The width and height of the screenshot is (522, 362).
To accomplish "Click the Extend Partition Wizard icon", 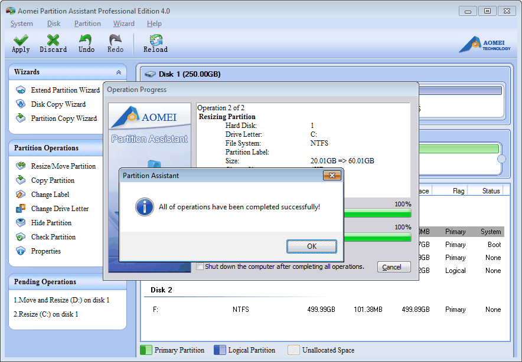I will point(21,90).
